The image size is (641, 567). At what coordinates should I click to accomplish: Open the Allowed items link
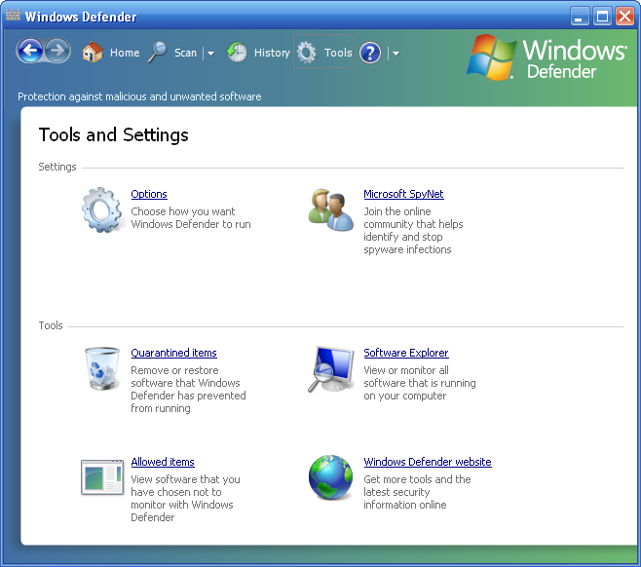(x=163, y=462)
